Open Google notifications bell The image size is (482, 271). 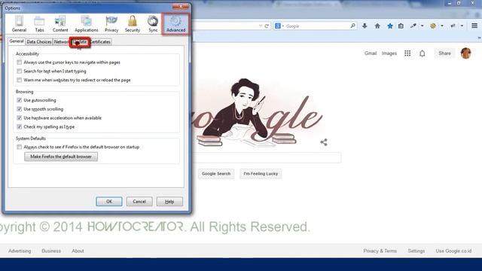(422, 53)
